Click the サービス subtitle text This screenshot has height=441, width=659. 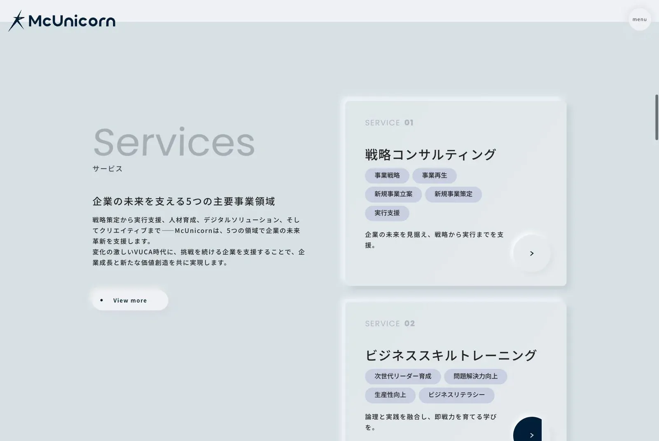(x=107, y=169)
